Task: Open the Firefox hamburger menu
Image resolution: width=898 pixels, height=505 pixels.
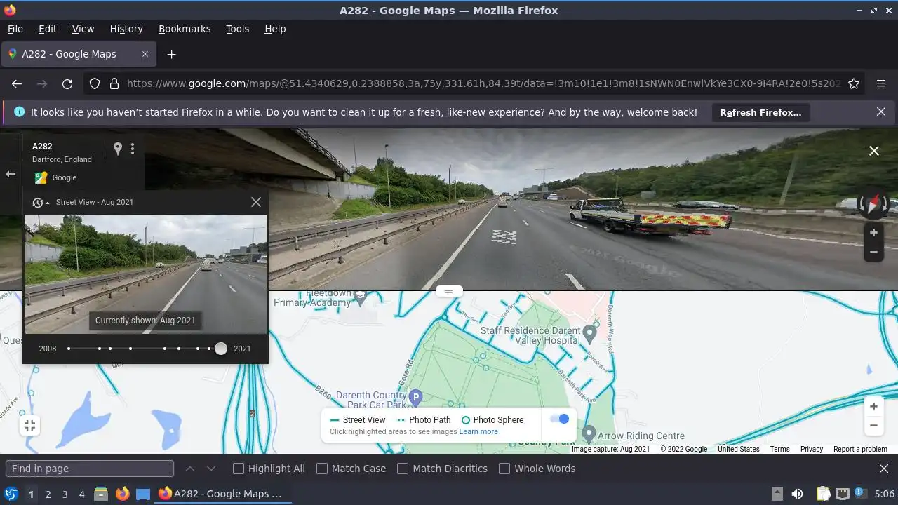Action: click(881, 83)
